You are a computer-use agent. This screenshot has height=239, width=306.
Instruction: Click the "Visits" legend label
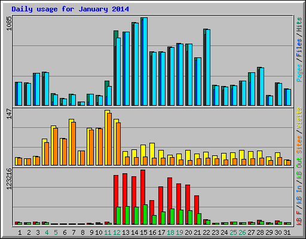click(299, 118)
